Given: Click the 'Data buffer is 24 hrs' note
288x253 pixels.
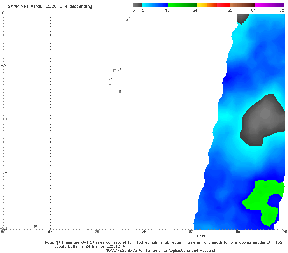Looking at the screenshot, I should (90, 246).
